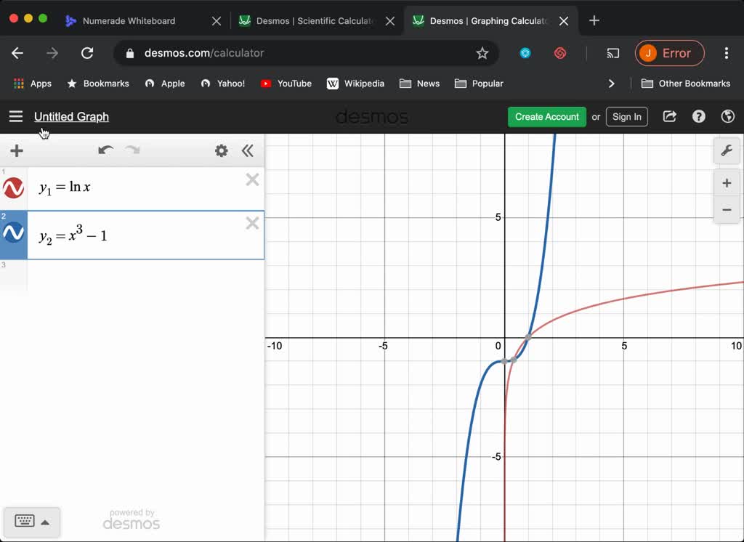Zoom out using the minus icon
This screenshot has height=542, width=744.
pyautogui.click(x=727, y=210)
